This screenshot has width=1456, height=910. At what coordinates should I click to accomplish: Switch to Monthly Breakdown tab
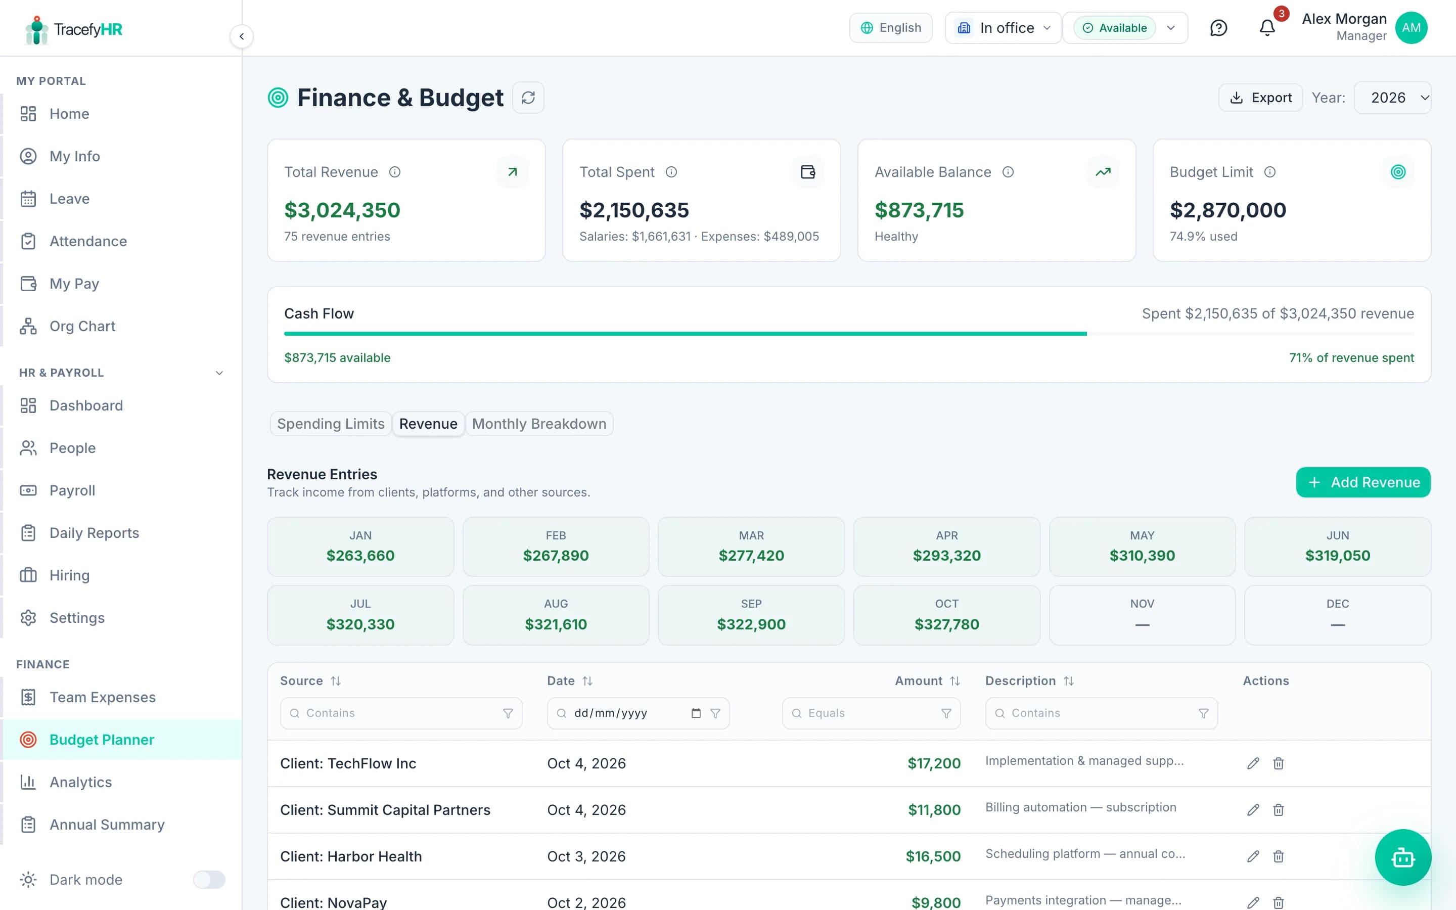tap(539, 424)
